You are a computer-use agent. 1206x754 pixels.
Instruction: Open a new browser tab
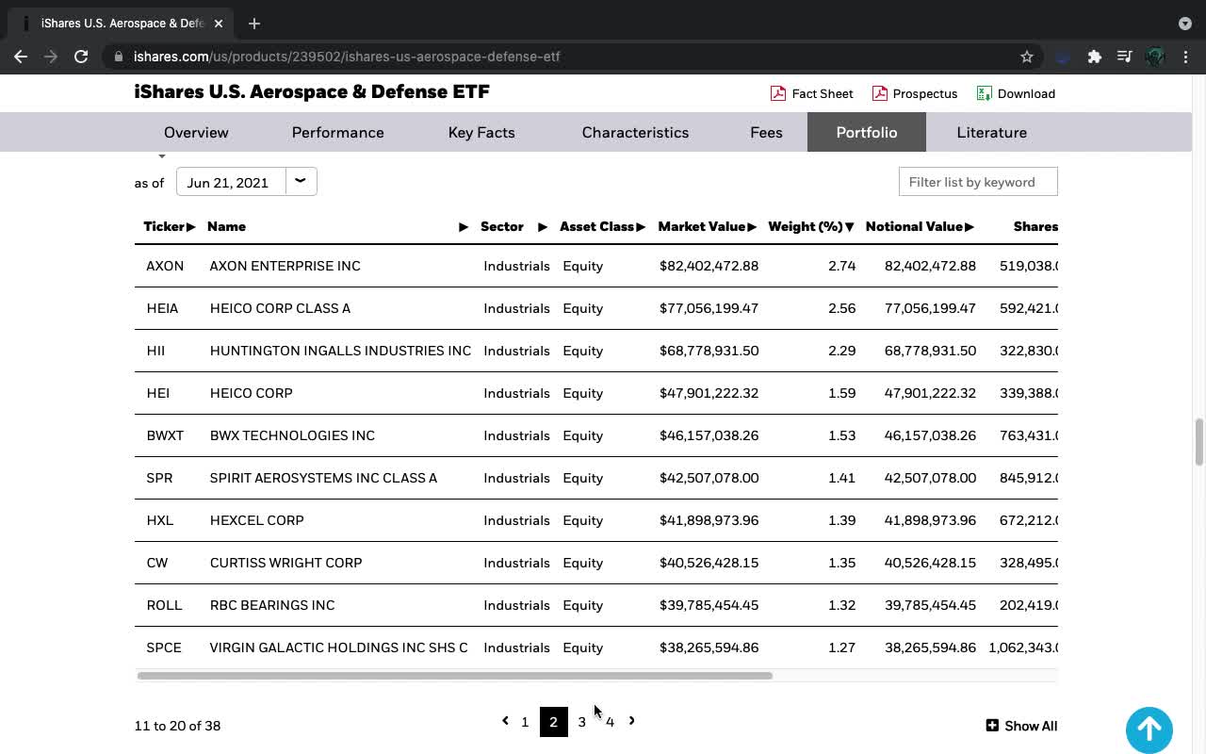(254, 23)
